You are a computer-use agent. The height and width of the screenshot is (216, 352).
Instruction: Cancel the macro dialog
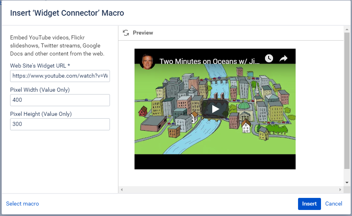pos(333,204)
